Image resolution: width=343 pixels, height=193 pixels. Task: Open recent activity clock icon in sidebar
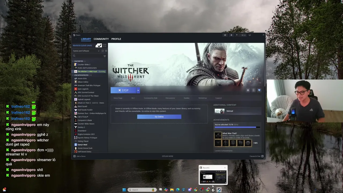(x=102, y=51)
